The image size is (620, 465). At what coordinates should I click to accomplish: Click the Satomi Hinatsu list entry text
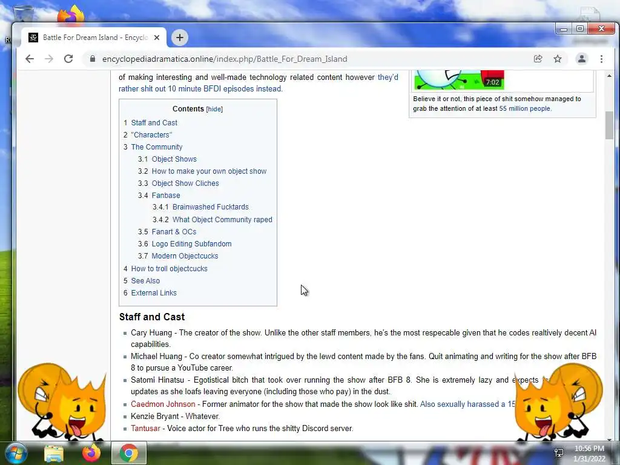(340, 386)
